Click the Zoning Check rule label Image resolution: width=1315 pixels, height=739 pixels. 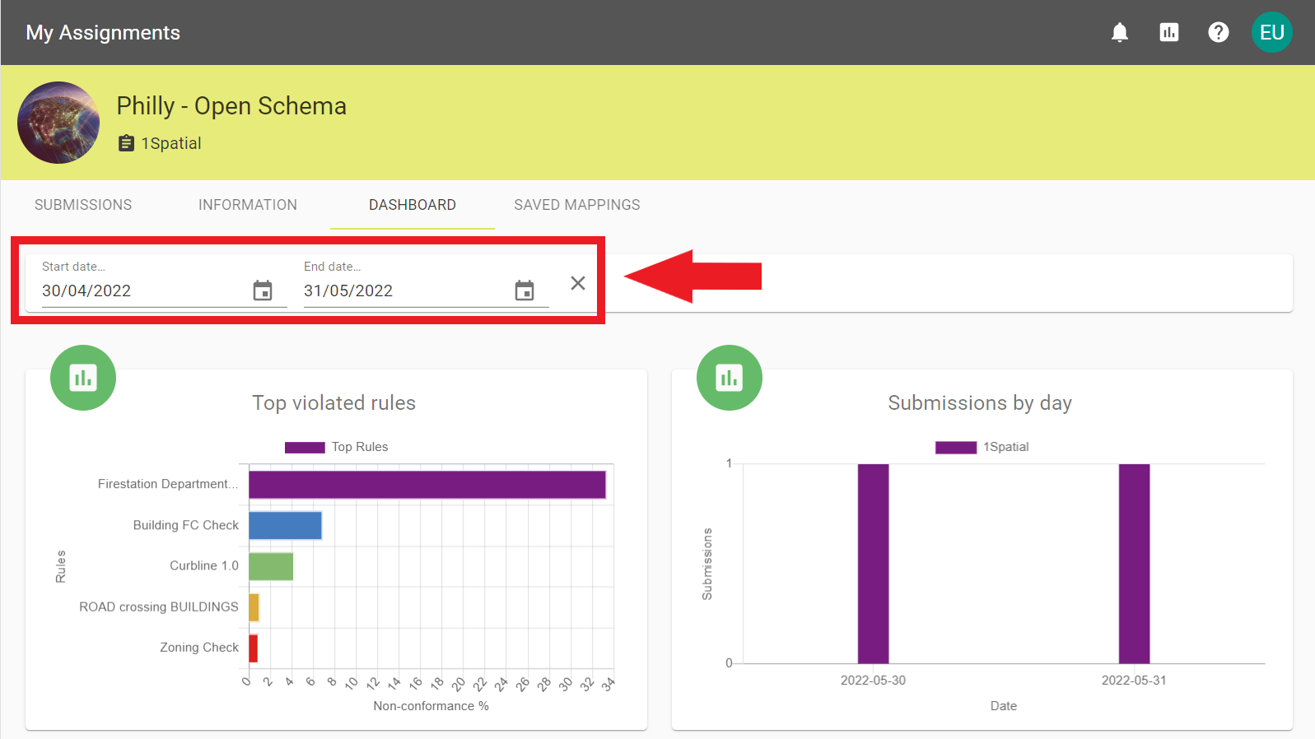pos(199,648)
